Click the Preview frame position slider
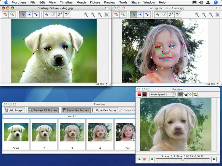 coord(183,159)
